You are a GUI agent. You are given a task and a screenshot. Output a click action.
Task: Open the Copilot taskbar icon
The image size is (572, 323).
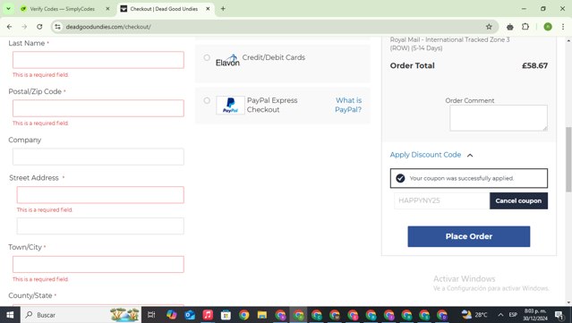coord(172,315)
